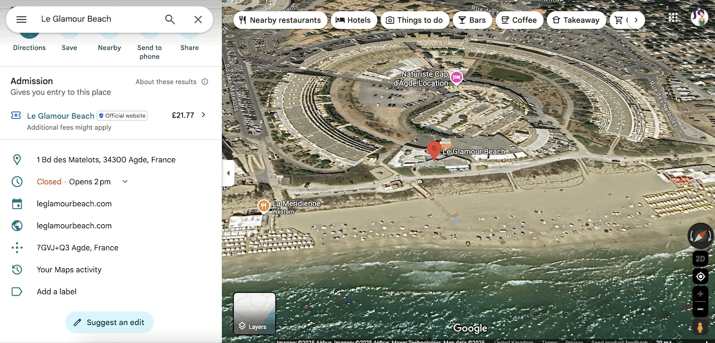Viewport: 715px width, 343px height.
Task: Click the label tag icon
Action: click(17, 292)
